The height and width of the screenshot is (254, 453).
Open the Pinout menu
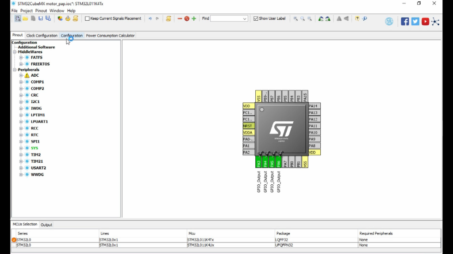(41, 11)
